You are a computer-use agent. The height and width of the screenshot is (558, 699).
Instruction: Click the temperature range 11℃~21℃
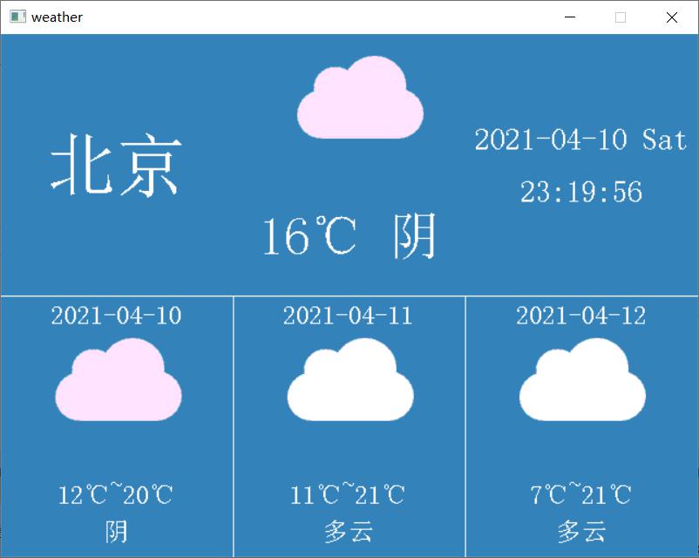pos(347,493)
